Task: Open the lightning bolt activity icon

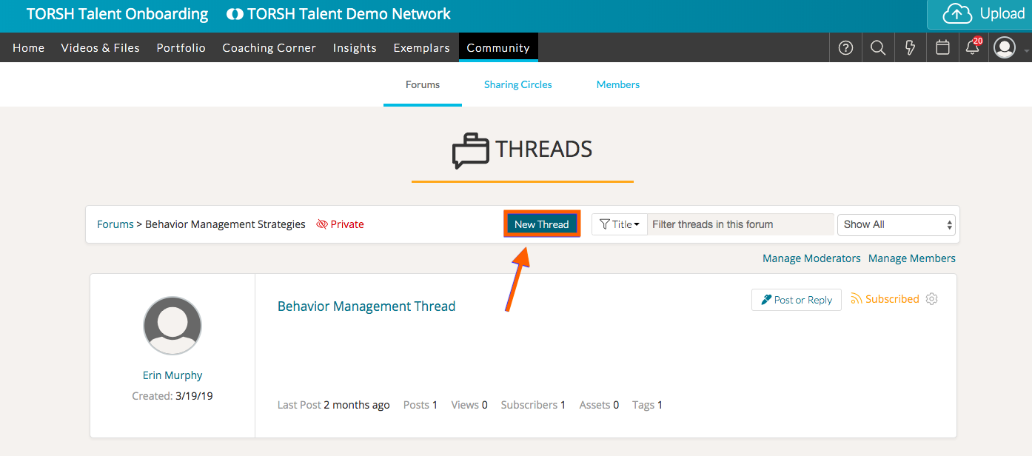Action: pos(911,47)
